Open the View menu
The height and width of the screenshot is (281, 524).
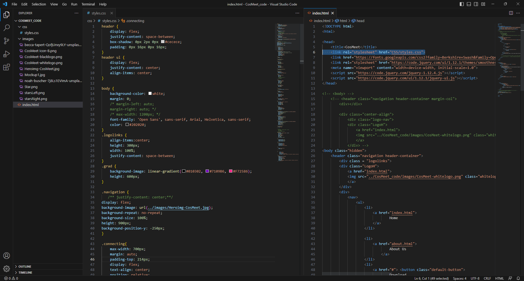tap(54, 4)
